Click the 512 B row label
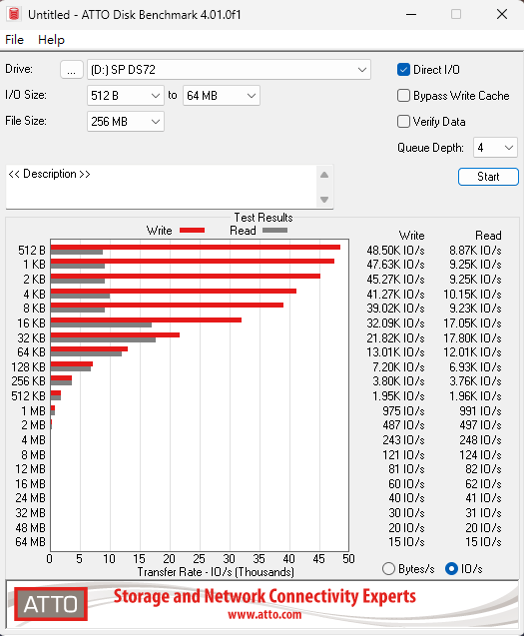 point(32,251)
